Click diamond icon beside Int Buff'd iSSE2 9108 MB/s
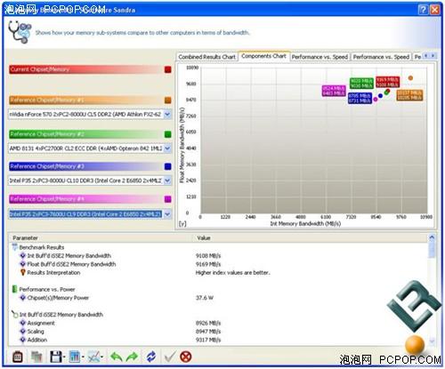The height and width of the screenshot is (369, 445). (22, 255)
